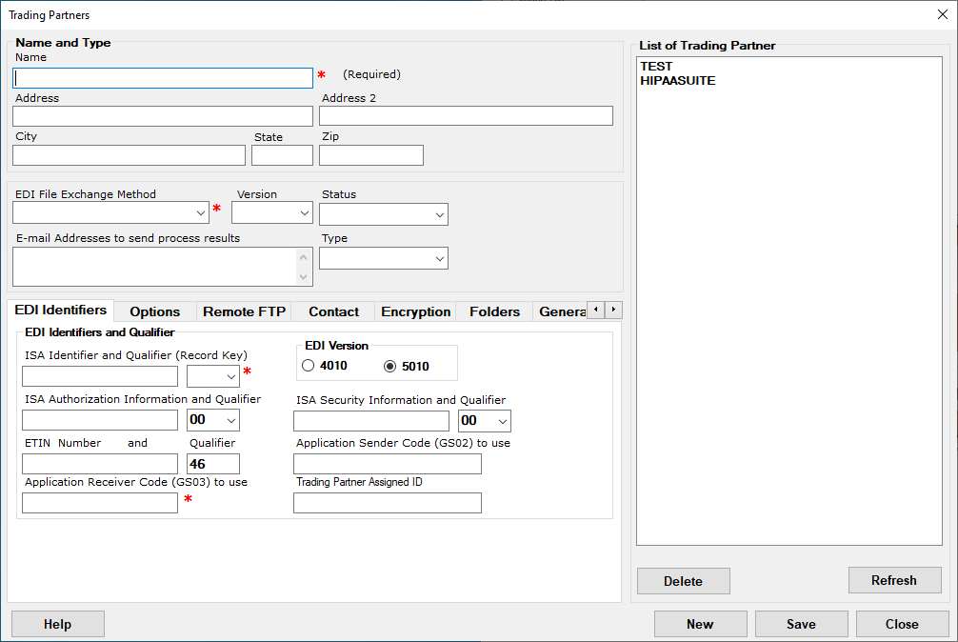Switch to the Remote FTP tab

tap(244, 311)
